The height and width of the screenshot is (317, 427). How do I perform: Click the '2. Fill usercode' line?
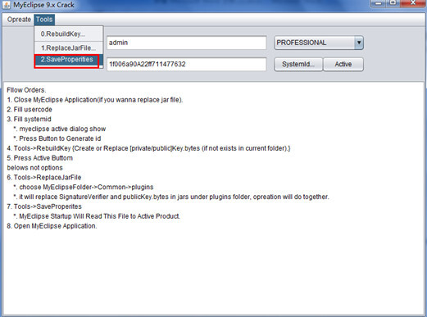point(30,110)
